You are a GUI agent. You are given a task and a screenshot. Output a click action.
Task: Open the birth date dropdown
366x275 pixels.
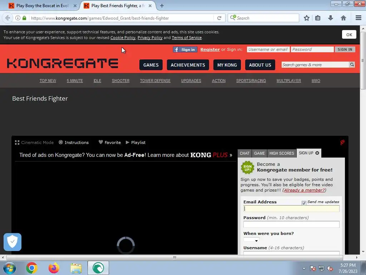tap(251, 240)
